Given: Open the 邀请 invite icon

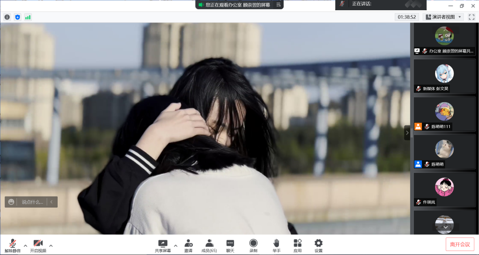Looking at the screenshot, I should 188,245.
